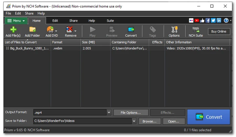Open the Edit menu in menu bar
This screenshot has height=137, width=236.
(x=18, y=13)
